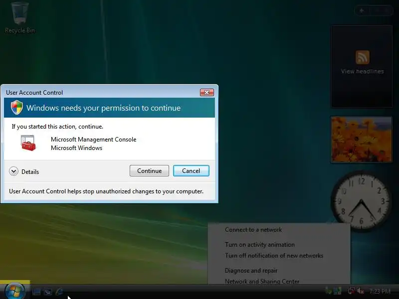399x299 pixels.
Task: Click Switch between windows quick launch icon
Action: click(48, 292)
